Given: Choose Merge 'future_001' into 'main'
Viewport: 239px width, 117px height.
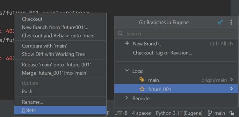Looking at the screenshot, I should point(60,73).
